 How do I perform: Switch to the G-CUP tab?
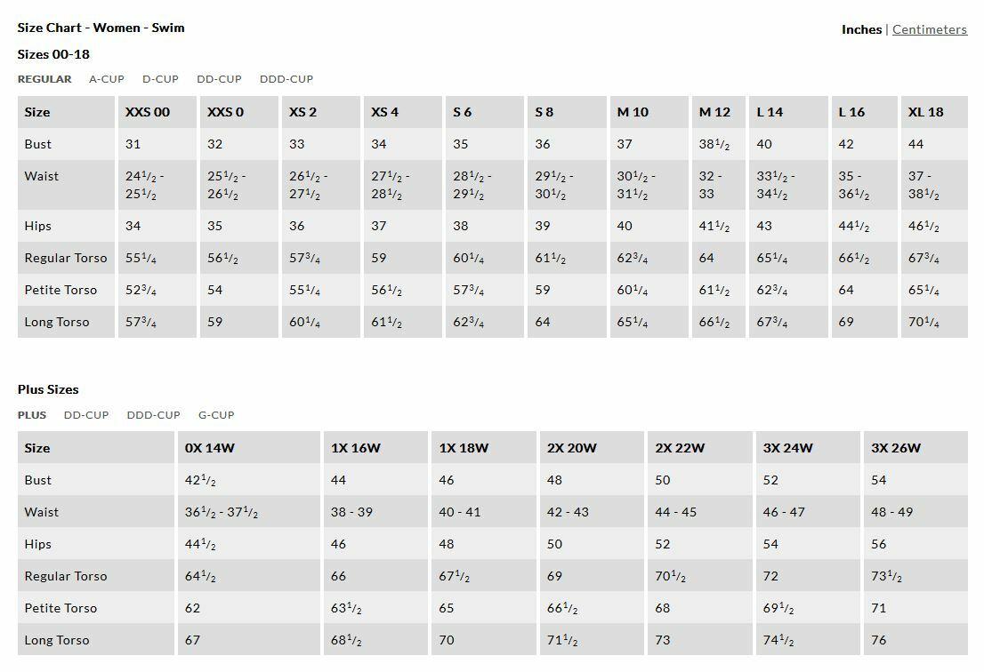(x=216, y=415)
